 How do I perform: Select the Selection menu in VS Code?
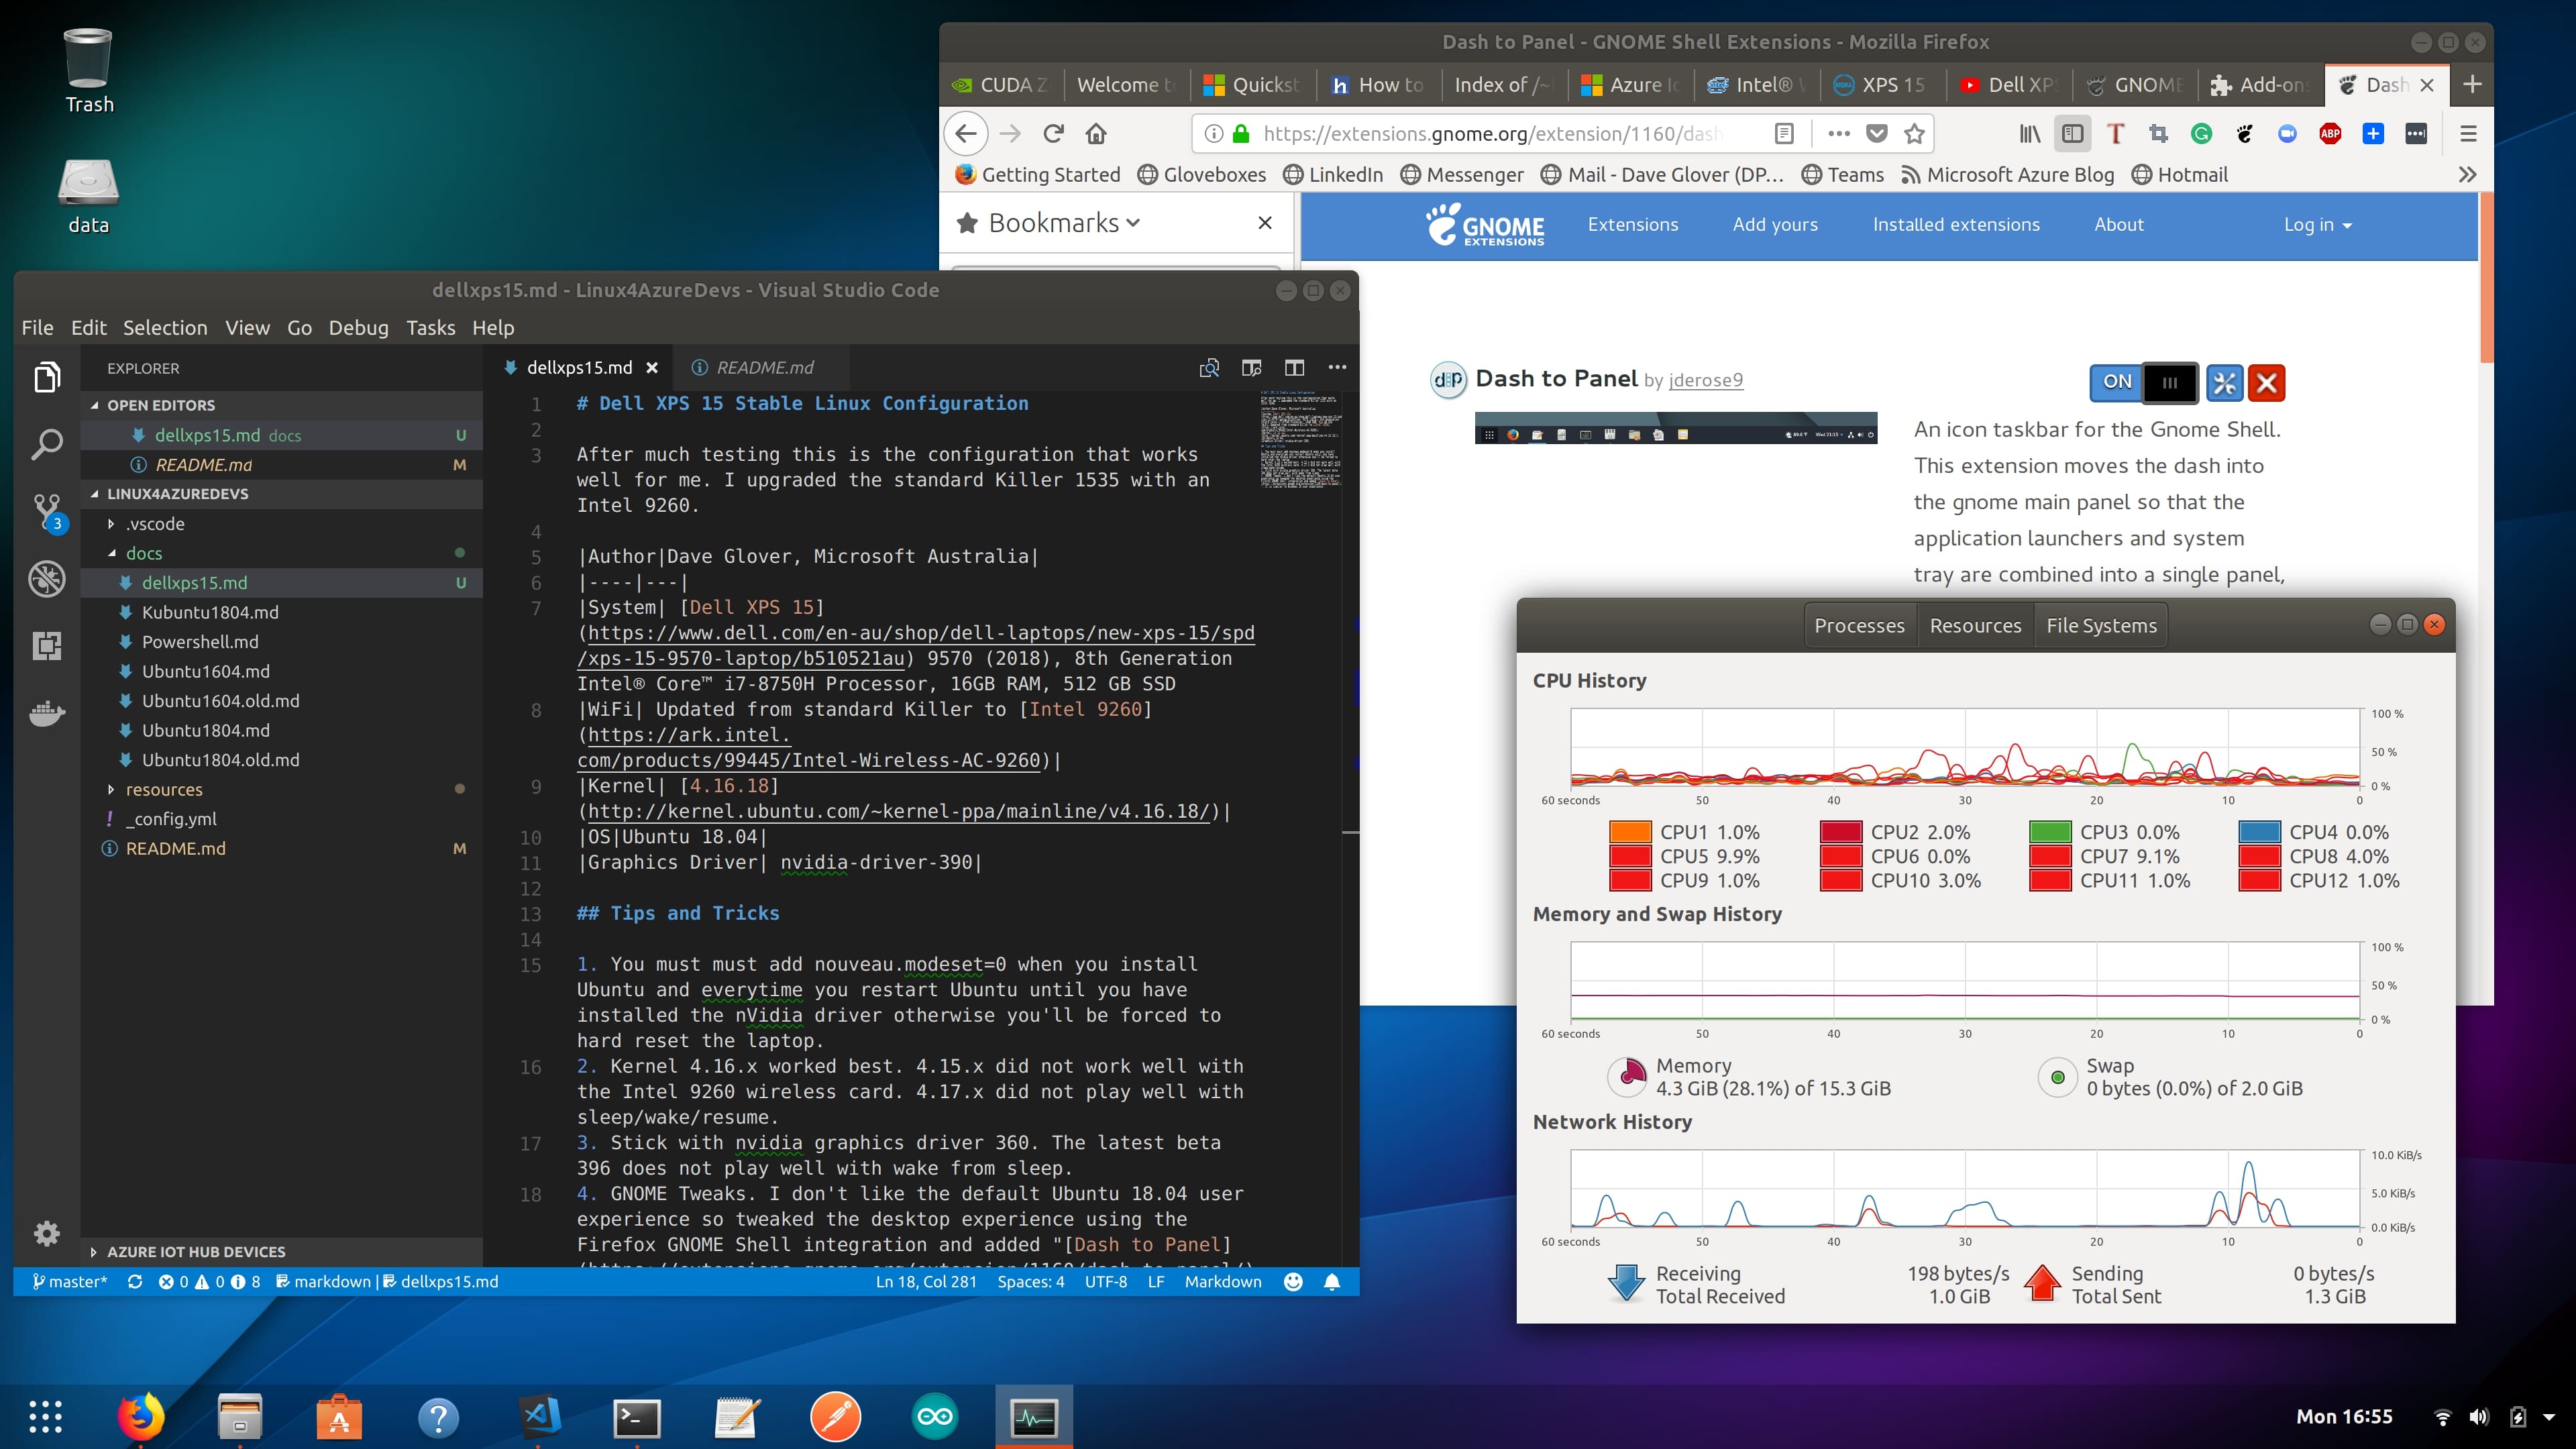coord(164,327)
